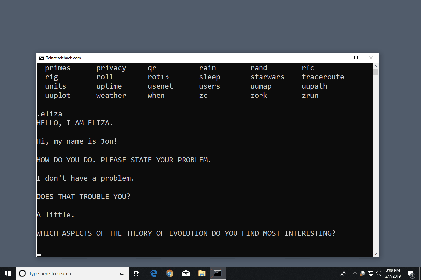The width and height of the screenshot is (421, 280).
Task: Click the 'uuplot' command text
Action: 58,96
